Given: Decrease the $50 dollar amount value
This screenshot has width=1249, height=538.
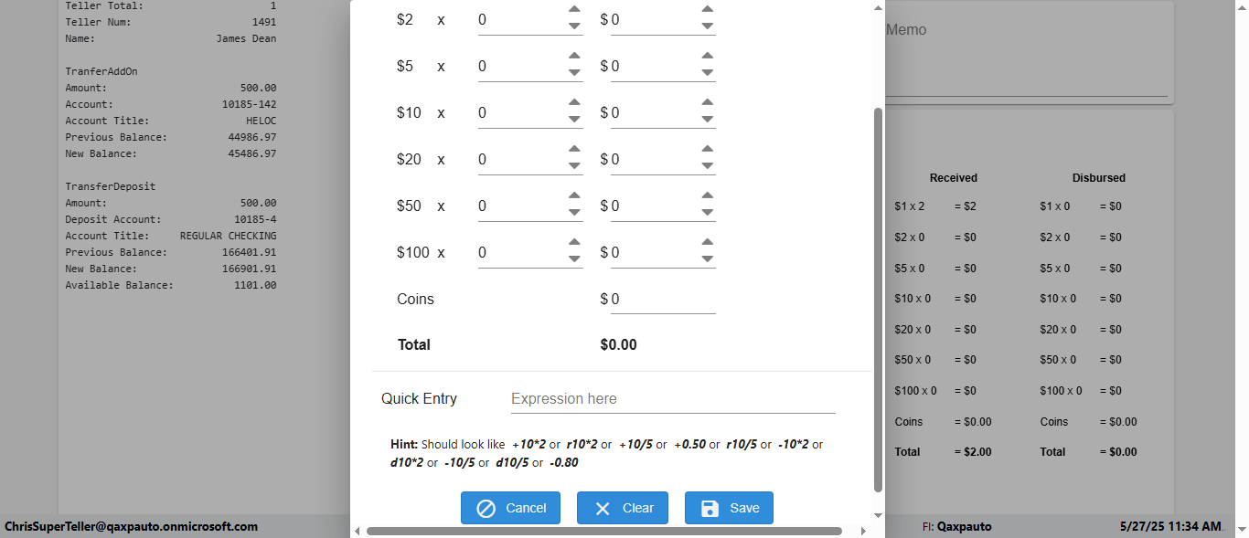Looking at the screenshot, I should click(707, 213).
